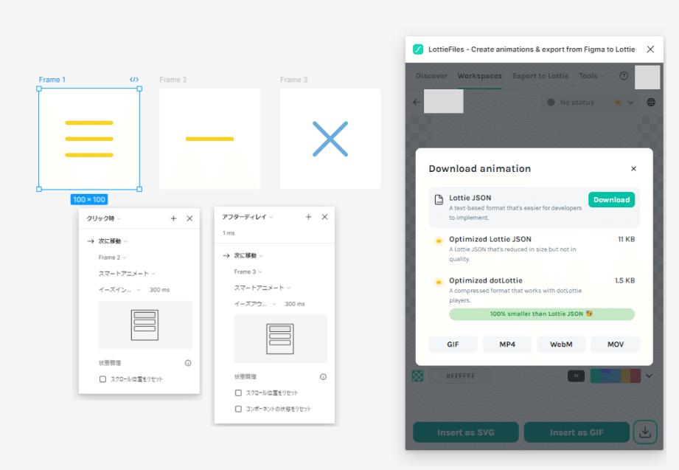This screenshot has width=679, height=470.
Task: Select the Frame 2 thumbnail on canvas
Action: (x=209, y=139)
